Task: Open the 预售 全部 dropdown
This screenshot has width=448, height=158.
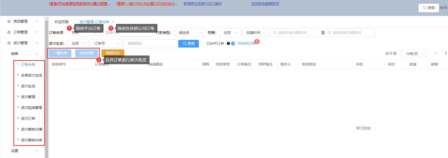Action: 230,33
